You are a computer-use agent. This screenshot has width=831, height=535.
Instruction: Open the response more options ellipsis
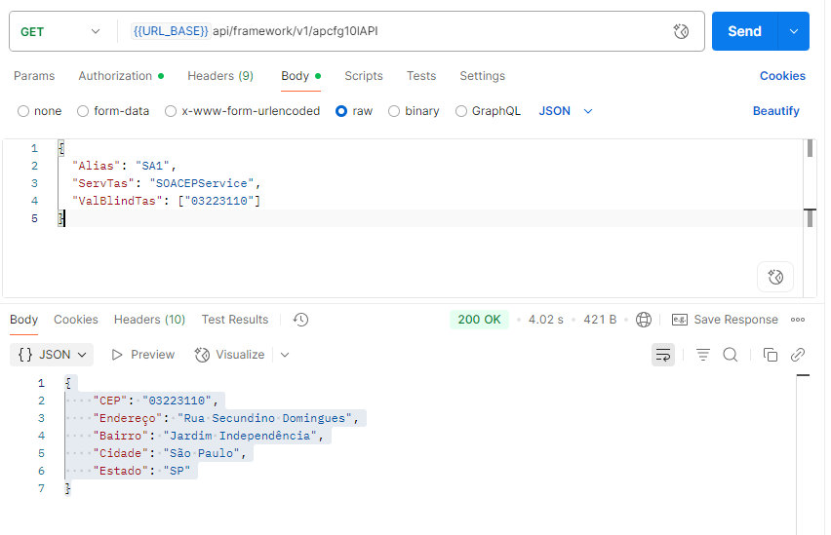pyautogui.click(x=798, y=320)
